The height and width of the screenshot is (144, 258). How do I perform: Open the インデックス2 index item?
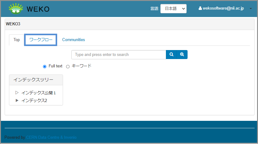pyautogui.click(x=34, y=100)
